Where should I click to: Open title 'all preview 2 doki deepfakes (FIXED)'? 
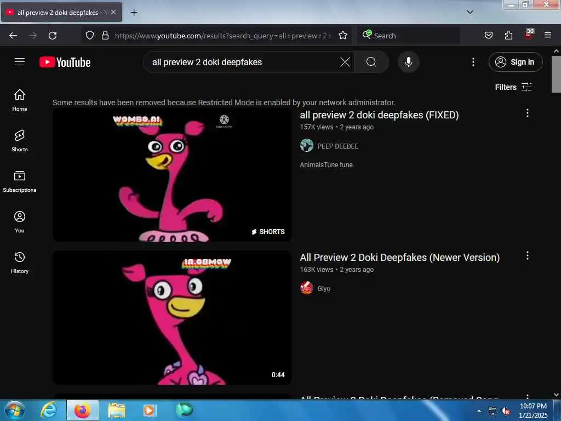(x=379, y=115)
